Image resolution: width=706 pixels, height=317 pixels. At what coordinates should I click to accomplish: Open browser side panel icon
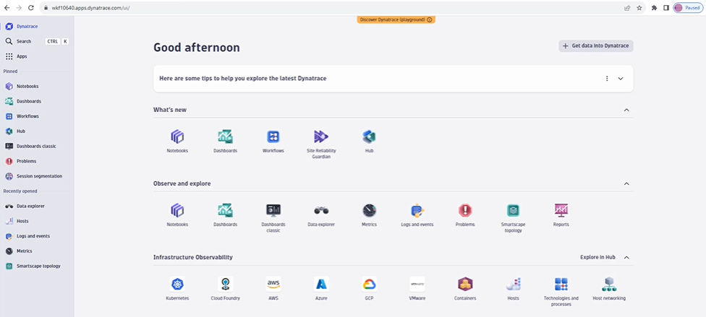click(x=666, y=8)
